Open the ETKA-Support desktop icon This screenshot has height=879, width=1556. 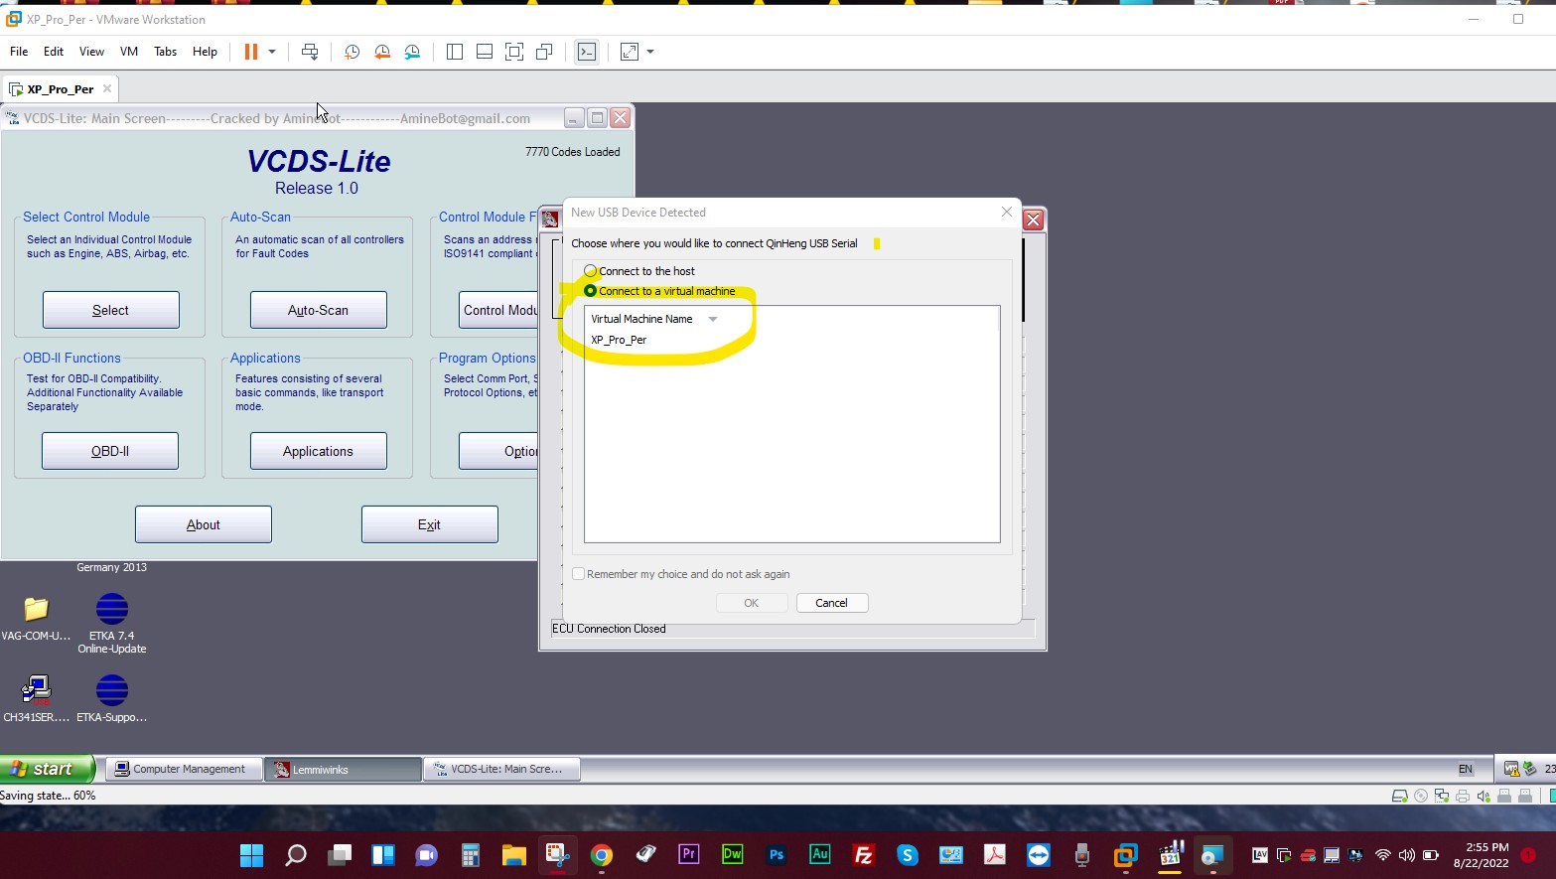click(x=112, y=698)
